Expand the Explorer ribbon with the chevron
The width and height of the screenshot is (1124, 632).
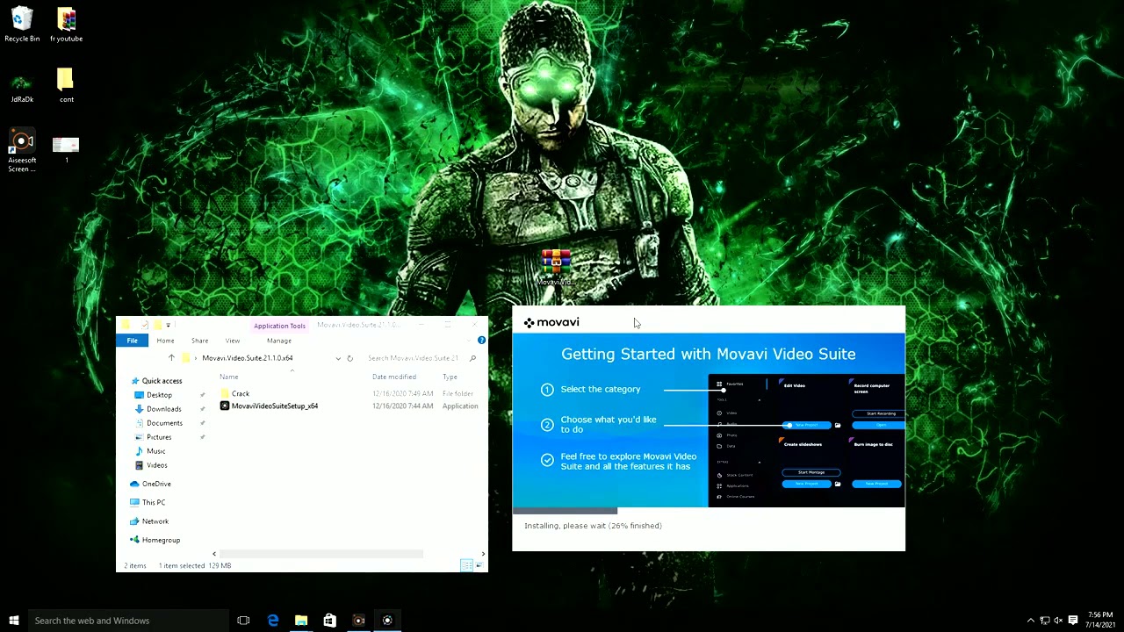tap(469, 341)
